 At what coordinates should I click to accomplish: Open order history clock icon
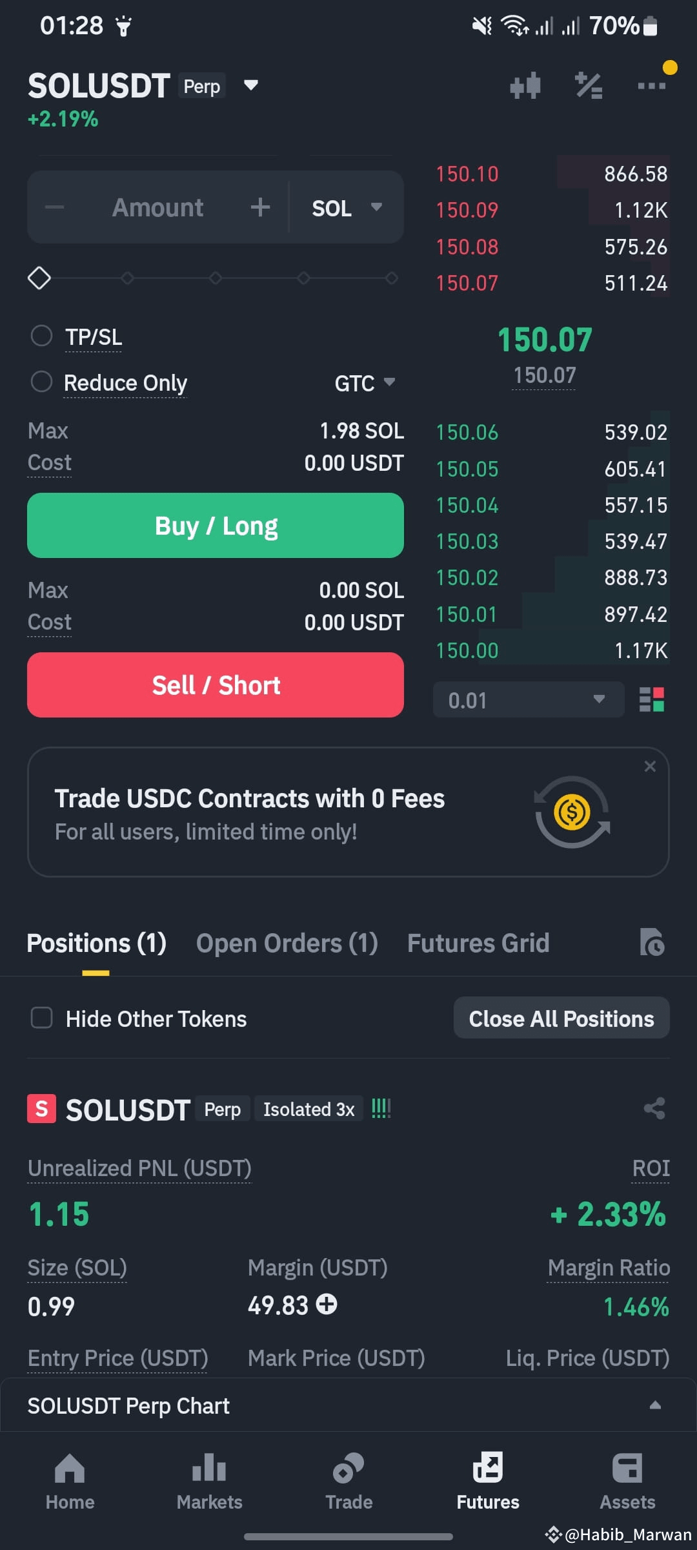(652, 942)
